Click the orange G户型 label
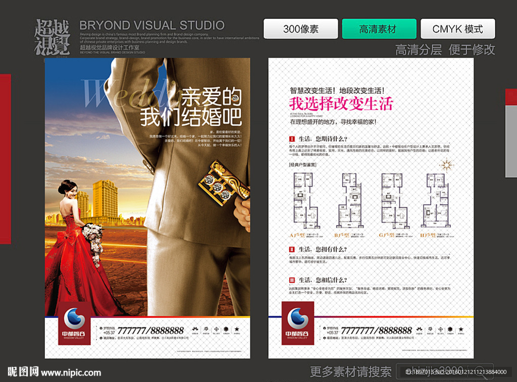This screenshot has height=382, width=517. click(386, 235)
